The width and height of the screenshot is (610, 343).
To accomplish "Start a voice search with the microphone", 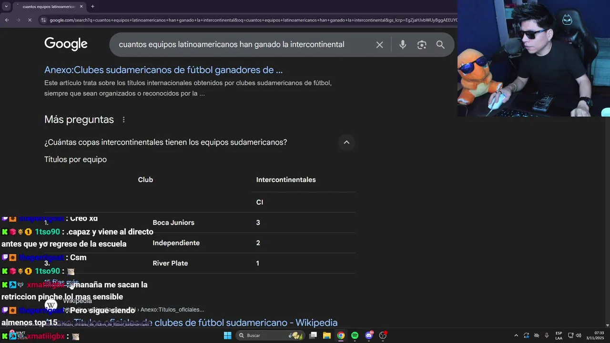I will (403, 45).
